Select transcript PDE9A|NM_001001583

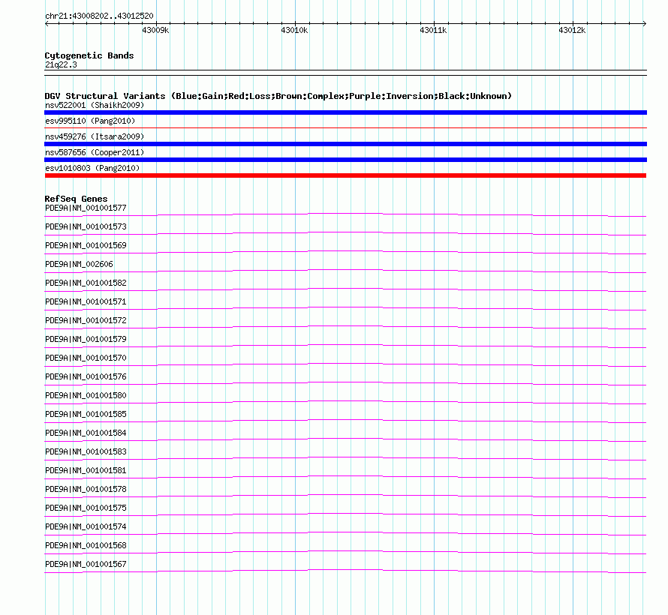tap(86, 451)
